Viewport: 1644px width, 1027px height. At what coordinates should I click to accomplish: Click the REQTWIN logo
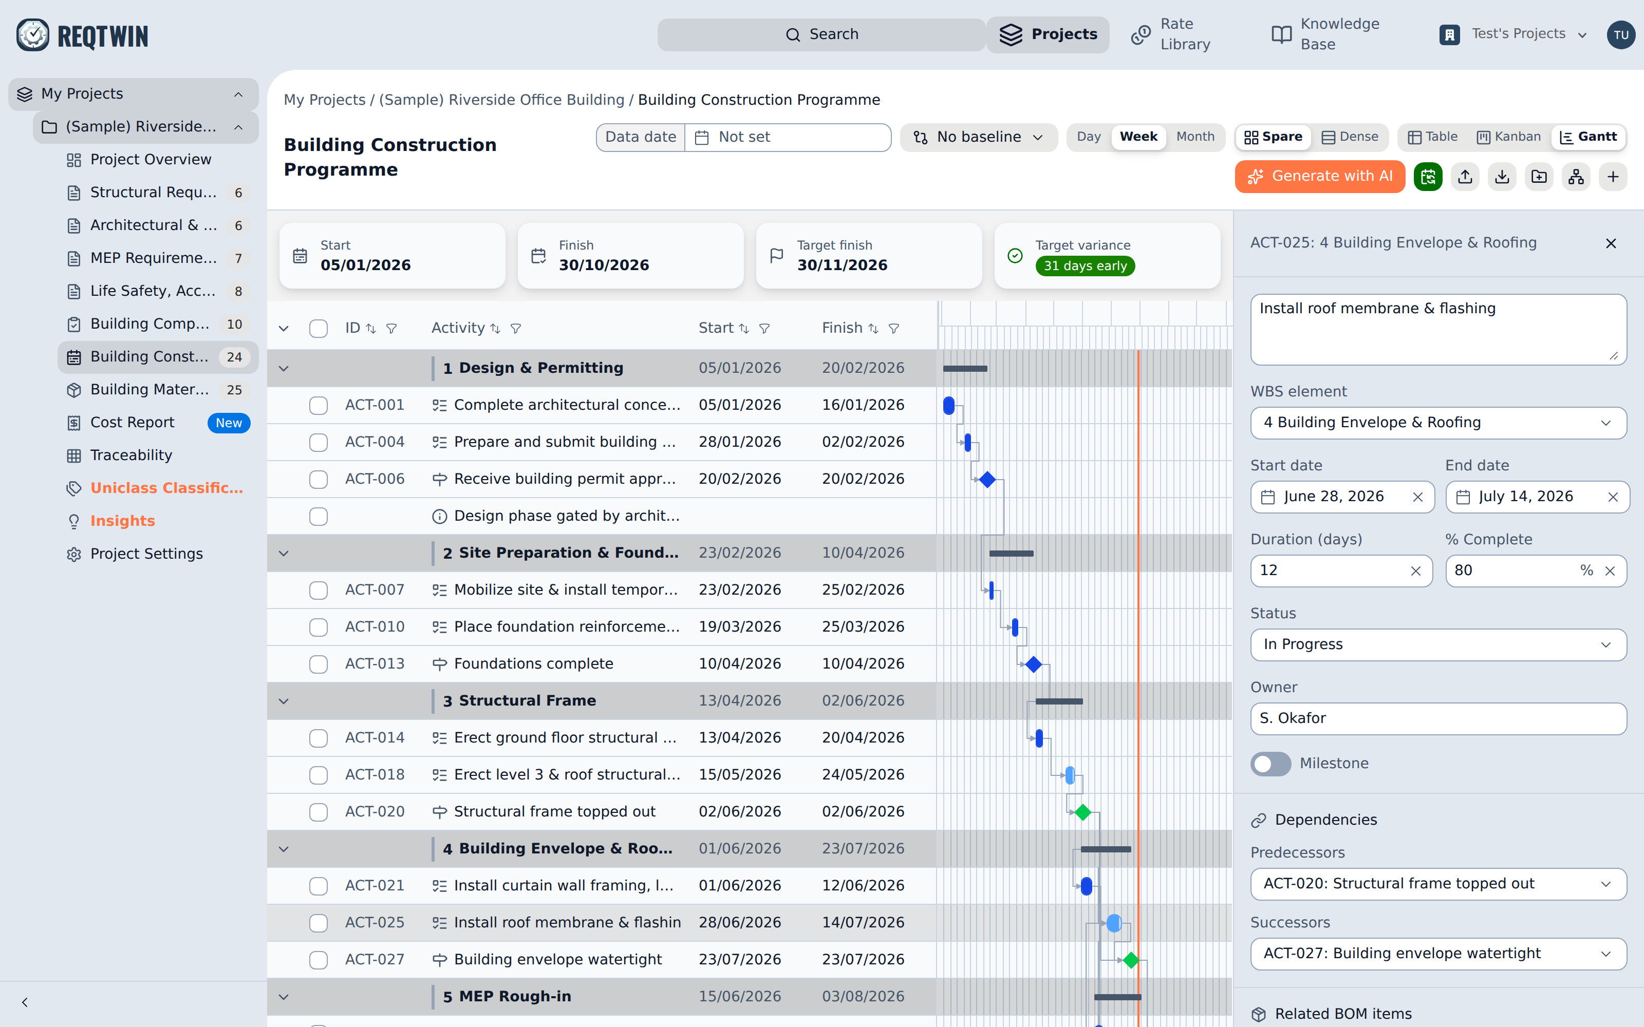pos(82,35)
